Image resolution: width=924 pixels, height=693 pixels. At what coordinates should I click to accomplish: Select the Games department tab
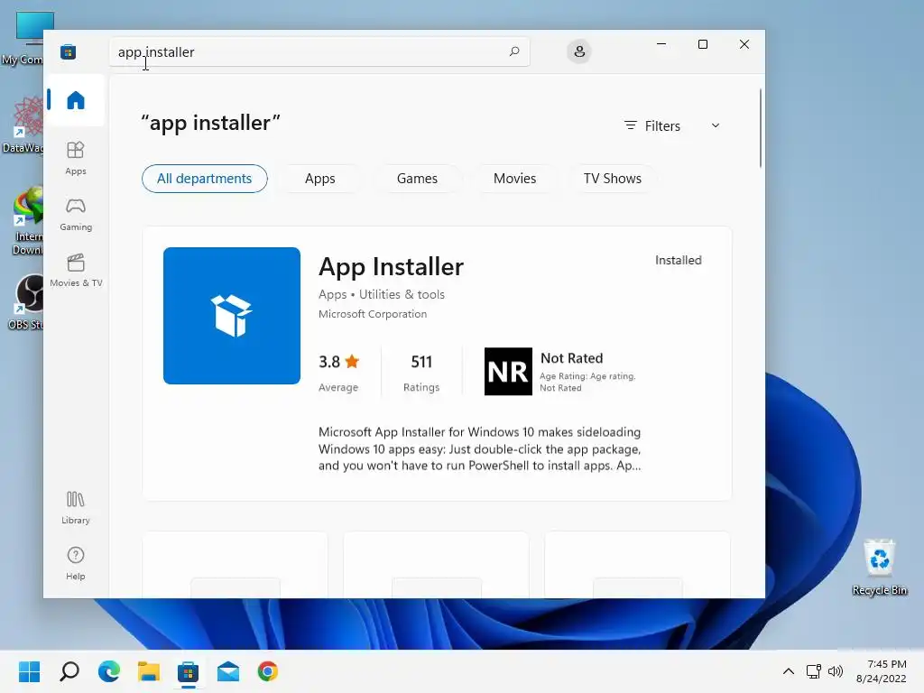(417, 179)
